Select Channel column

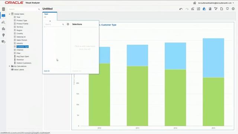(20, 50)
